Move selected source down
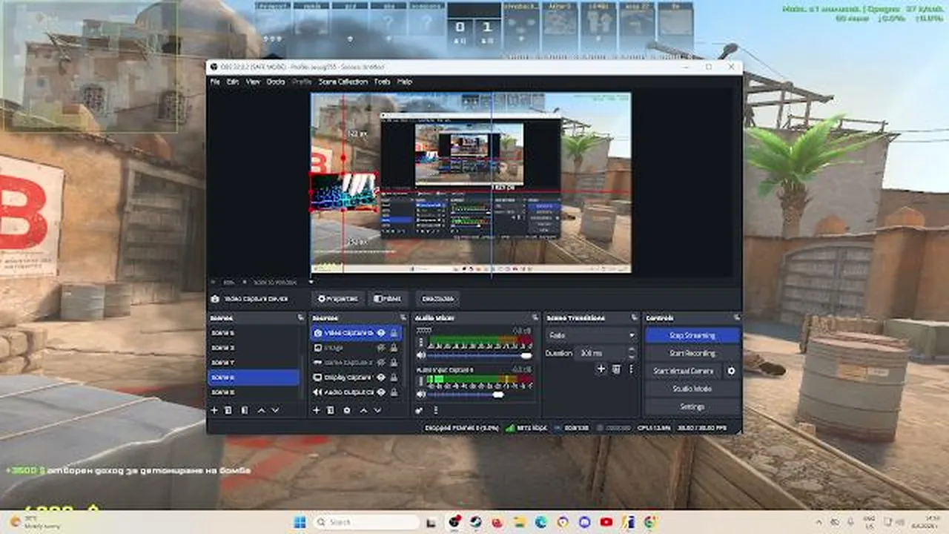The width and height of the screenshot is (949, 534). (377, 410)
